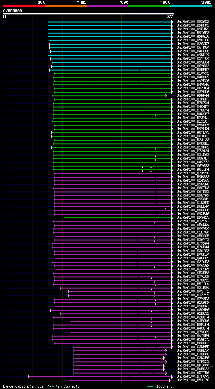Screen dimensions: 215x389
Task: Open the UniRef100_B9I6P3 hit label
Action: click(x=193, y=33)
